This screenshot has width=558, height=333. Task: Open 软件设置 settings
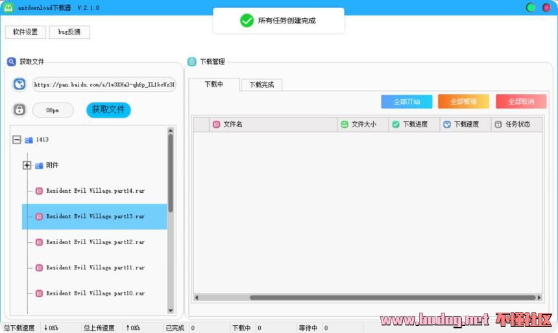[x=25, y=32]
